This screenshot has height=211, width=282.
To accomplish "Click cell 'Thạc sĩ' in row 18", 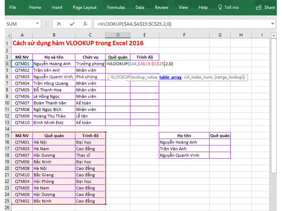I will coord(90,155).
